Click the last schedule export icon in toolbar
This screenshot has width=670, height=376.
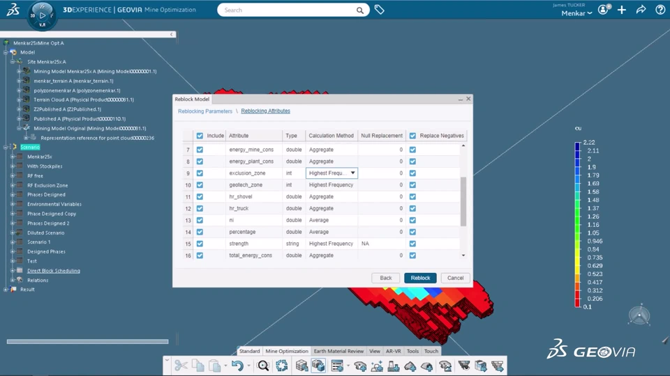click(x=498, y=366)
